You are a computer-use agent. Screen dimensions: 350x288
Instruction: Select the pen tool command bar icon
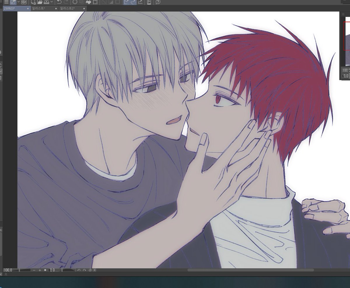coord(13,2)
